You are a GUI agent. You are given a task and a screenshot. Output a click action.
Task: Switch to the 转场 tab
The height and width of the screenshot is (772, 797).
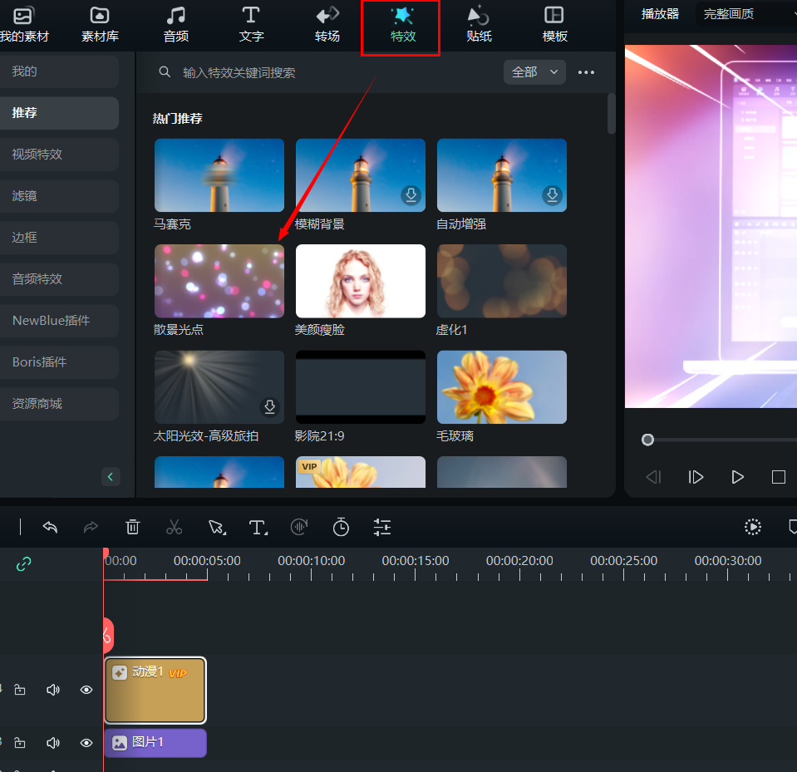click(327, 23)
